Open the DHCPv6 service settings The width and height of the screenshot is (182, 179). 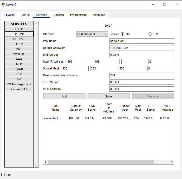(19, 39)
